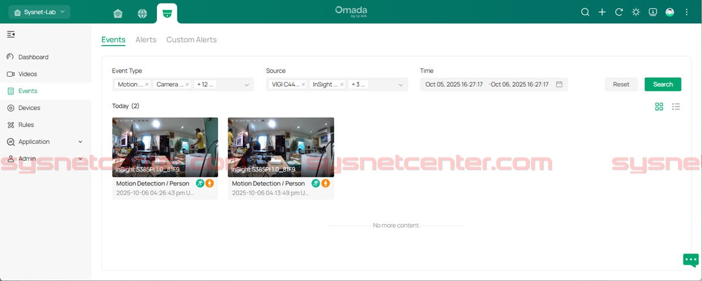
Task: Open the home controller icon in header
Action: point(118,13)
